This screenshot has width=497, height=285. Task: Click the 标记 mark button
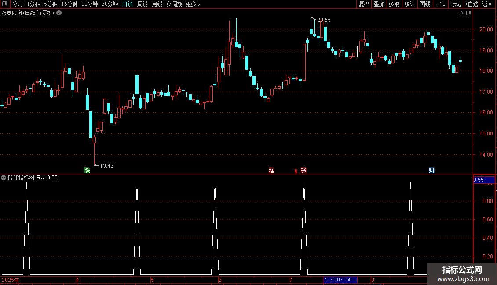(x=456, y=4)
